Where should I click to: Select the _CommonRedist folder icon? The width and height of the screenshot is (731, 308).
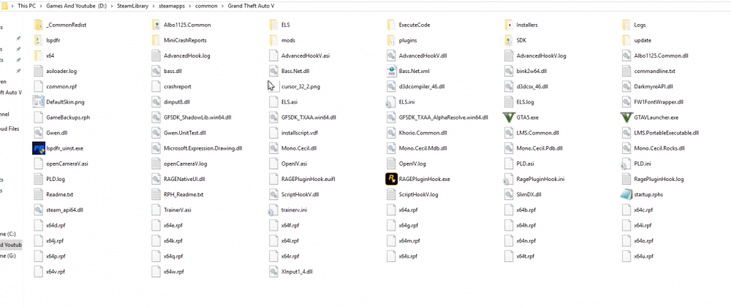pos(38,25)
